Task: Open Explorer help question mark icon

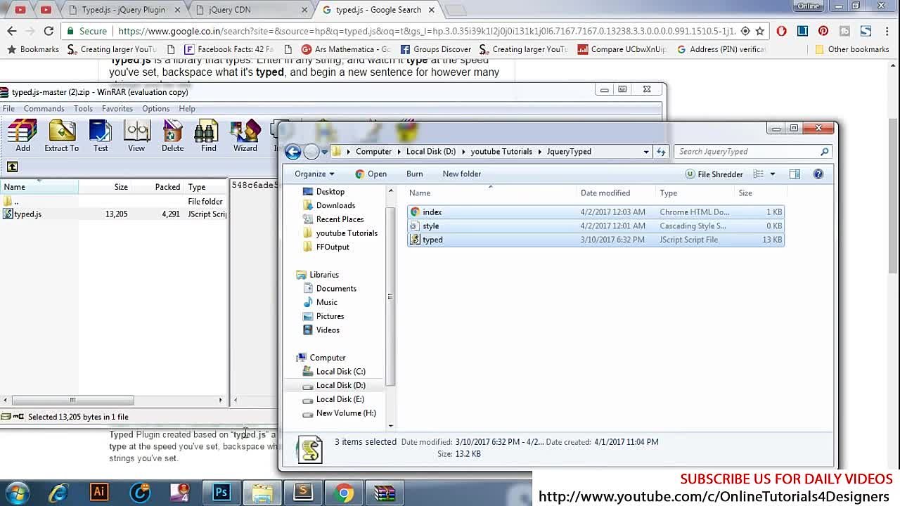Action: click(818, 174)
